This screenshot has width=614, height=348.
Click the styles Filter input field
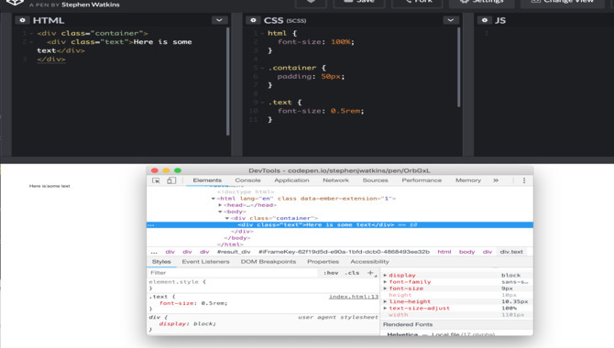233,273
